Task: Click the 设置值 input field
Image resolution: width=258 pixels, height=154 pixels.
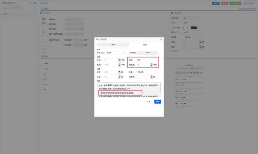Action: [143, 77]
